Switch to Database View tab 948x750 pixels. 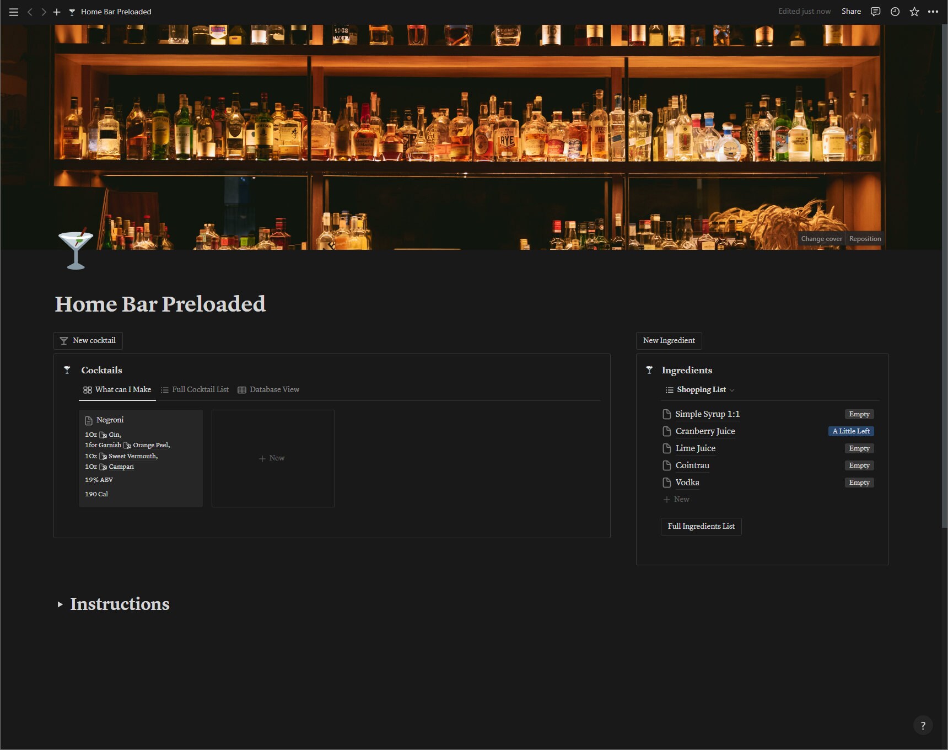(x=268, y=390)
